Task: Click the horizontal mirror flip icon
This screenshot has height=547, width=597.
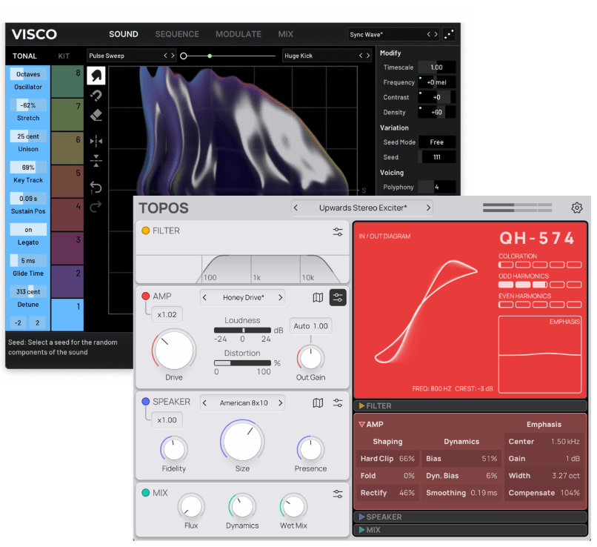Action: (96, 141)
